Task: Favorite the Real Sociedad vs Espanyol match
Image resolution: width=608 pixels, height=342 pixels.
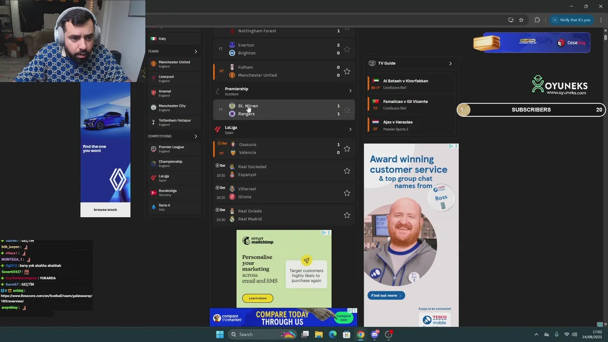Action: 347,171
